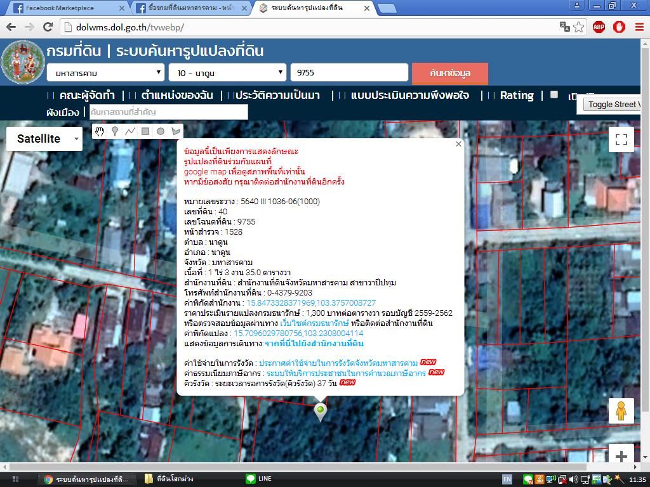The height and width of the screenshot is (487, 650).
Task: Select the polygon drawing tool
Action: 176,131
